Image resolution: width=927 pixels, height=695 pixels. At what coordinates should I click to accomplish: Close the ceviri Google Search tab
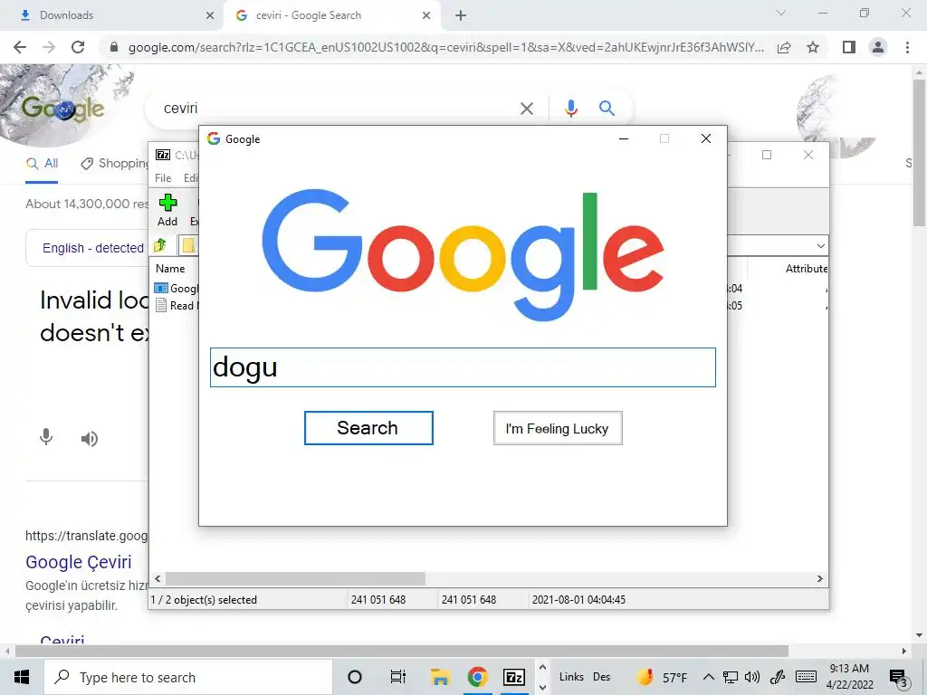tap(426, 16)
